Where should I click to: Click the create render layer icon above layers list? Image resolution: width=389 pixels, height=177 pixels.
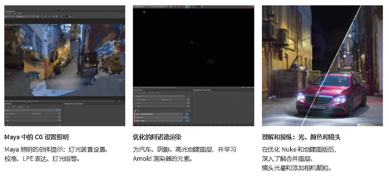(x=135, y=111)
